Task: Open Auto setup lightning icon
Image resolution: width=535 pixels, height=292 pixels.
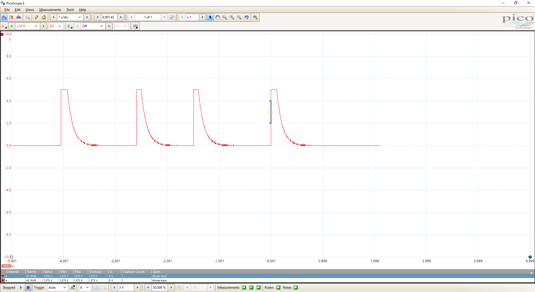Action: 36,17
